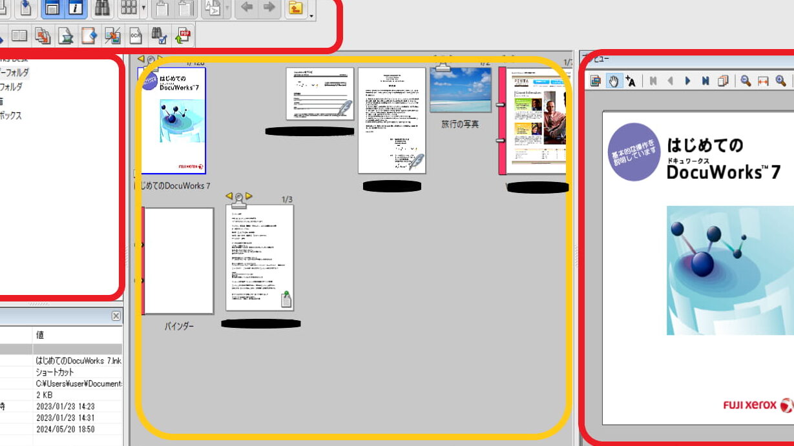
Task: Select the 1/3 clipped text document thumbnail
Action: coord(260,257)
